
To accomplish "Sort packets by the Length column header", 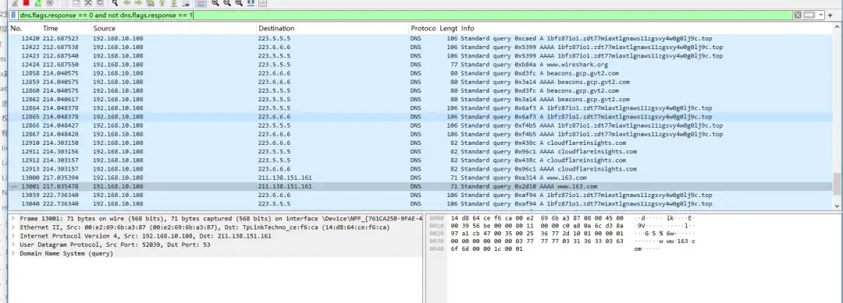I will (448, 28).
